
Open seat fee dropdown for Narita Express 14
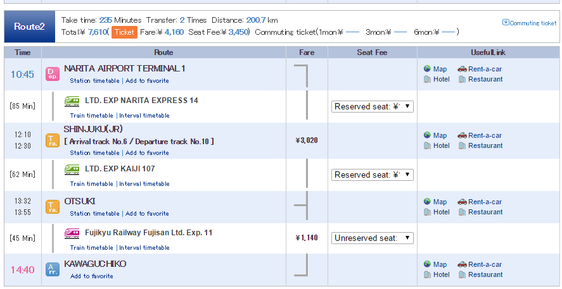coord(372,107)
